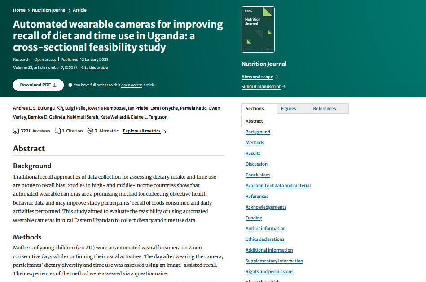Image resolution: width=426 pixels, height=282 pixels.
Task: Open the Cite this article link
Action: point(94,68)
